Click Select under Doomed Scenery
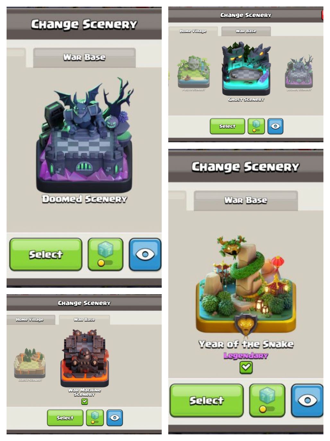330x441 pixels. pos(46,254)
